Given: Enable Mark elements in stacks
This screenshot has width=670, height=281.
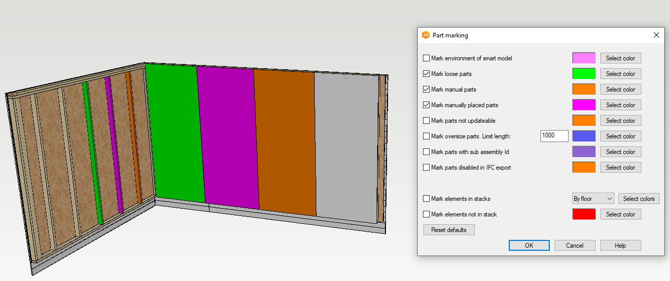Looking at the screenshot, I should coord(427,199).
